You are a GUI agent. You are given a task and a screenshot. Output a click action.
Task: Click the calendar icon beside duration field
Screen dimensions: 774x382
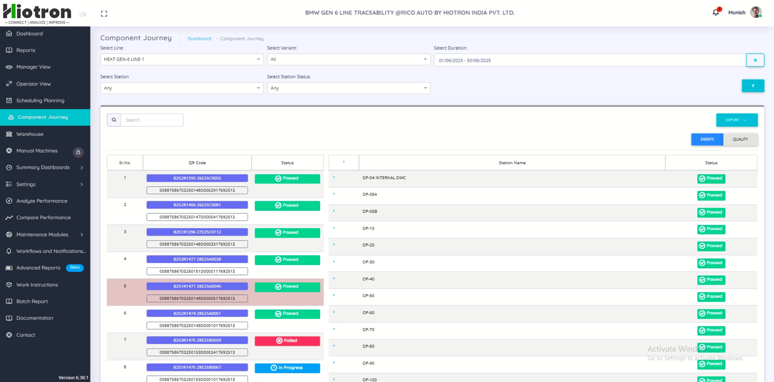[755, 60]
